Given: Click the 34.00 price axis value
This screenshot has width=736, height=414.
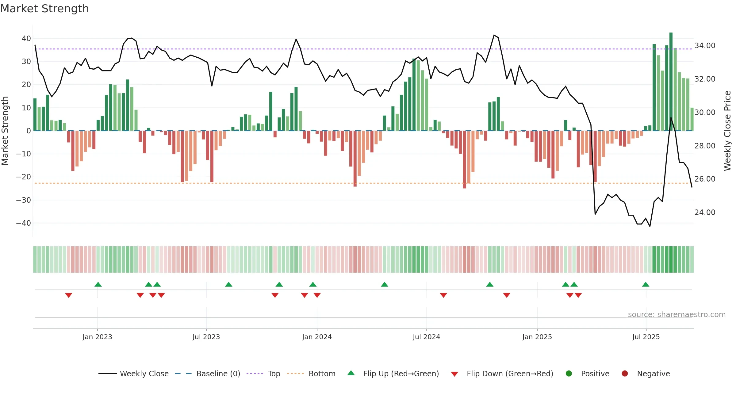Looking at the screenshot, I should click(705, 46).
